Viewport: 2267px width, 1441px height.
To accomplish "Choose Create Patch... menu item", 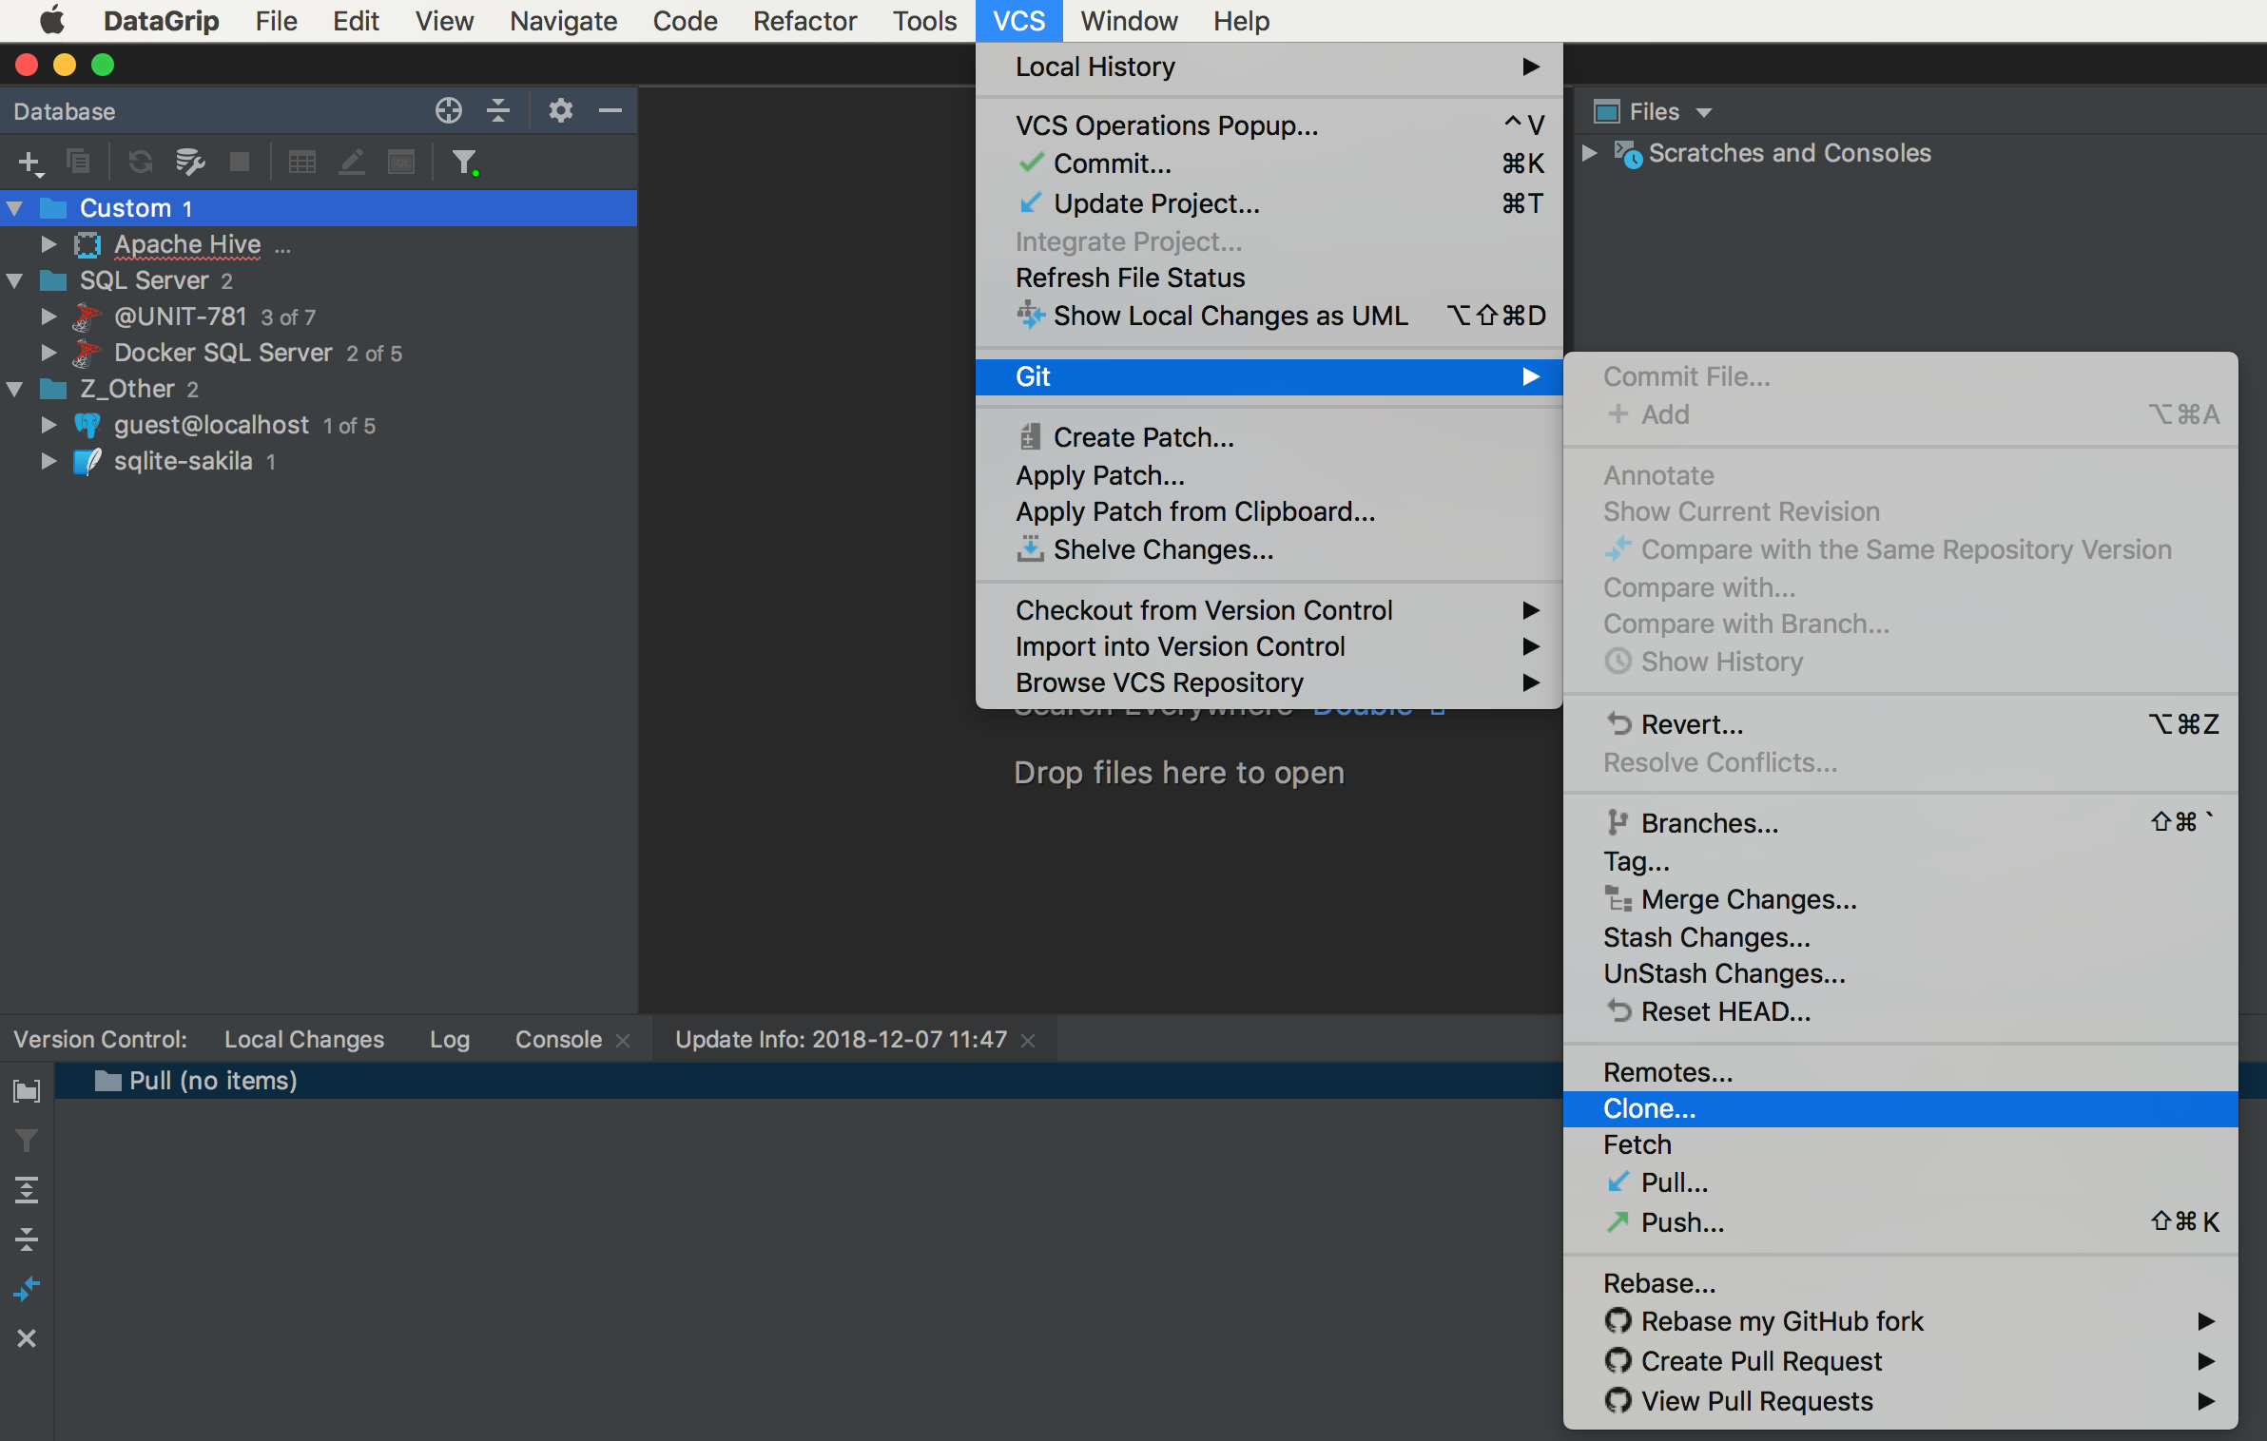I will tap(1269, 437).
